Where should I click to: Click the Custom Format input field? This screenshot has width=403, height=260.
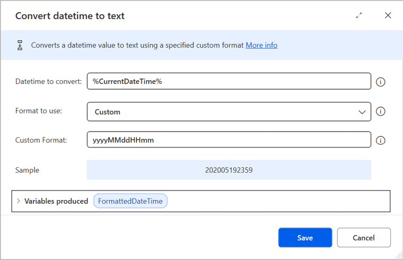pos(229,140)
